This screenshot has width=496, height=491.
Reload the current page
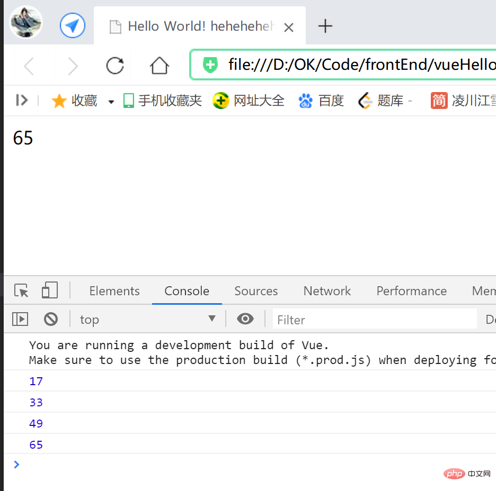(x=115, y=65)
